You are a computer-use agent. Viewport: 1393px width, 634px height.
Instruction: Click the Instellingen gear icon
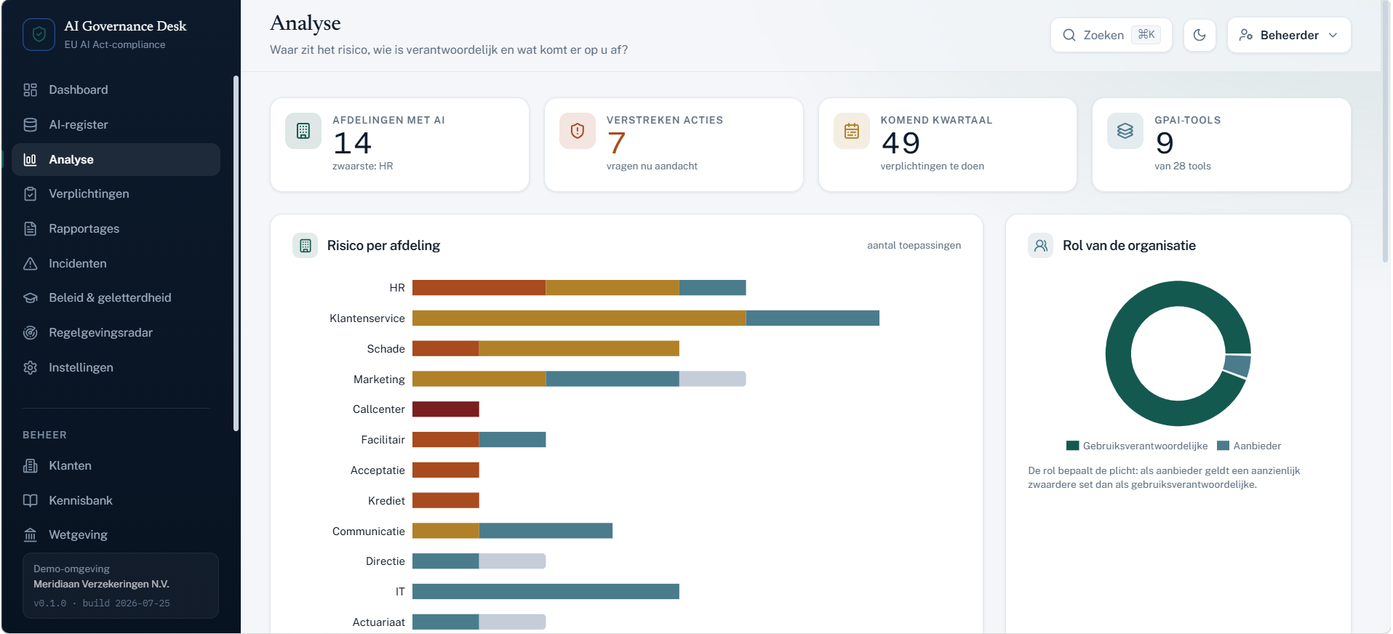[x=30, y=368]
